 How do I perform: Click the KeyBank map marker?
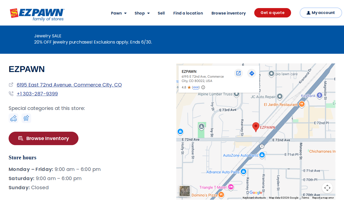tap(319, 95)
